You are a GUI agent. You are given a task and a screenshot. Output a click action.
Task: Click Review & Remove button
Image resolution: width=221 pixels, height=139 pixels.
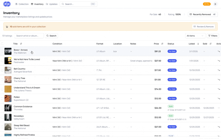click(x=204, y=26)
